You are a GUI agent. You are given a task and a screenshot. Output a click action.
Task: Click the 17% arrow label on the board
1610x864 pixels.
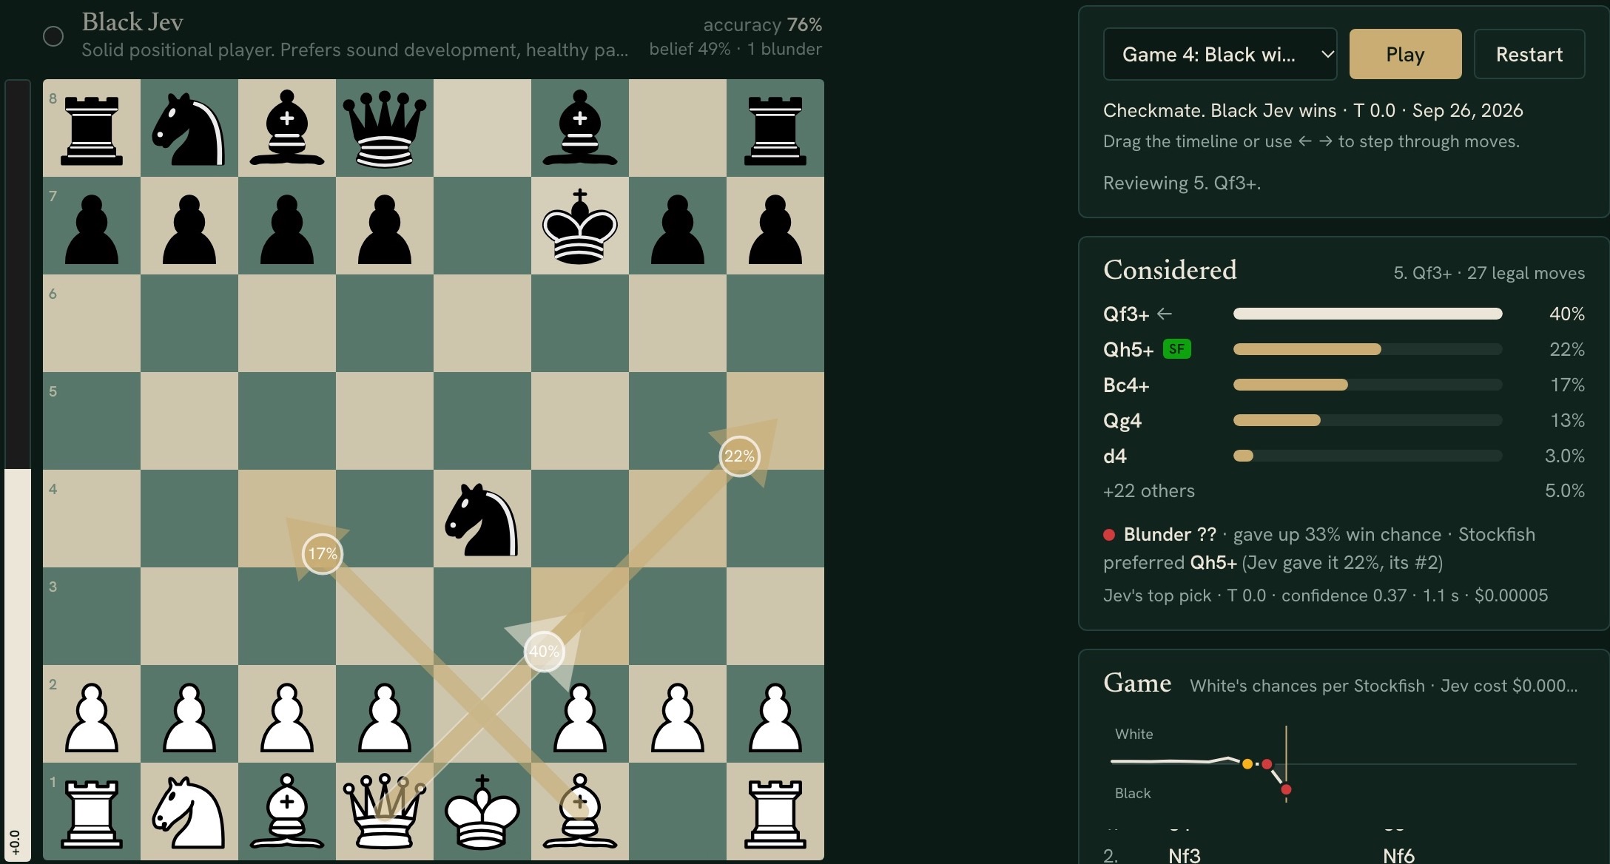point(323,553)
